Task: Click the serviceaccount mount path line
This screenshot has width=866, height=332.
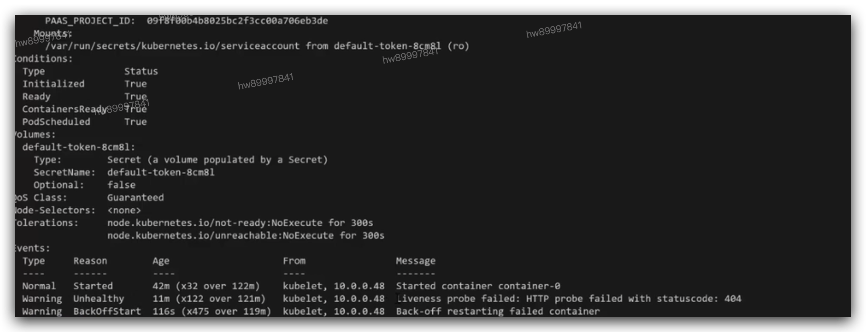Action: (x=257, y=46)
